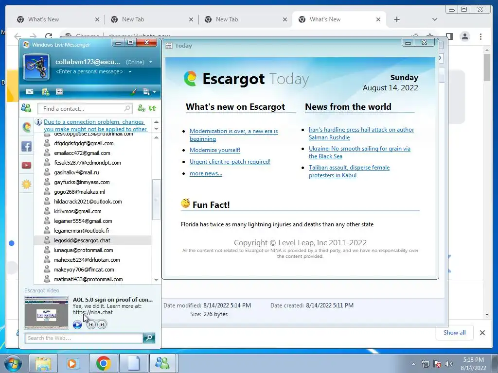Screen dimensions: 498x373
Task: Show hidden tray icons arrow
Action: tap(413, 364)
